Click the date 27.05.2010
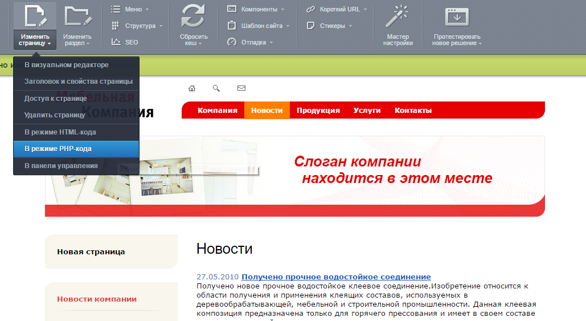 [218, 277]
